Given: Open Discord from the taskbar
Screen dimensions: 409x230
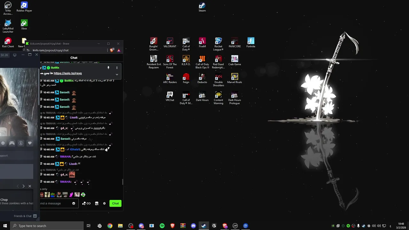Looking at the screenshot, I should tap(193, 226).
